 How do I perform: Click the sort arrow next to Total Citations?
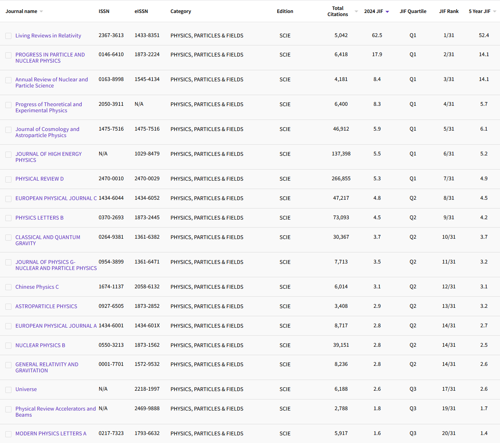[356, 11]
